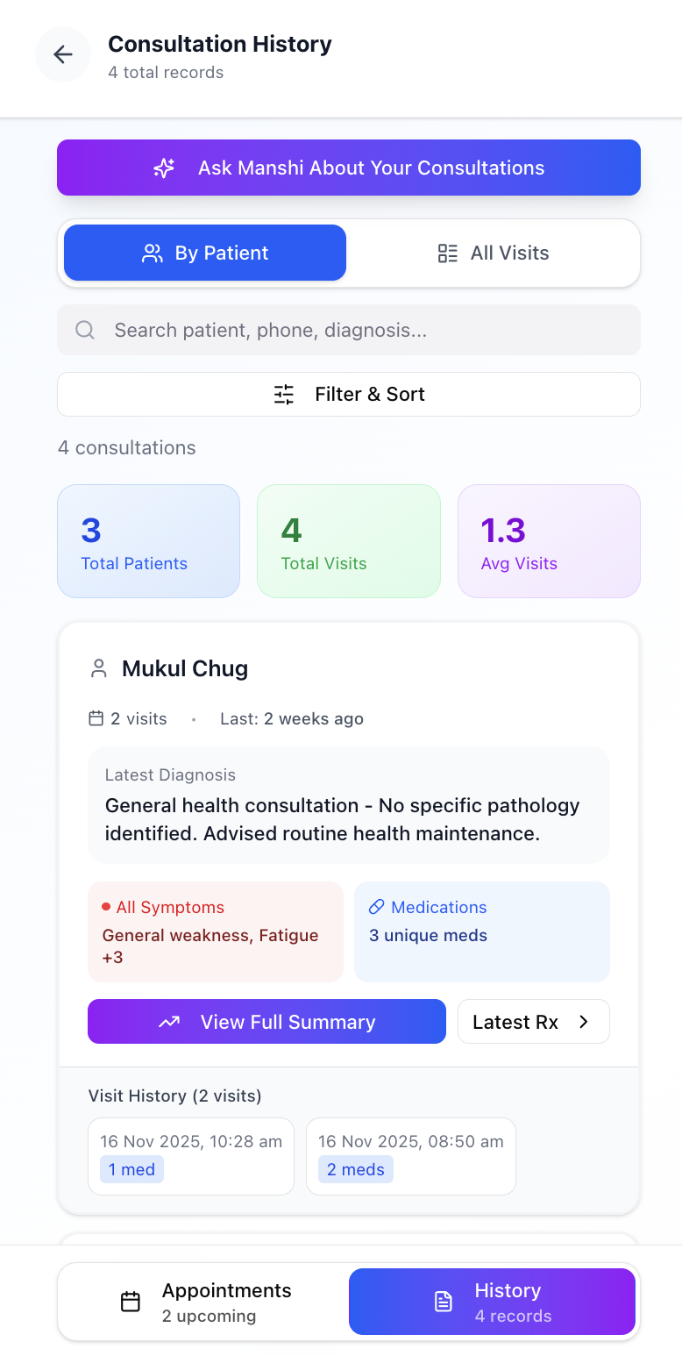This screenshot has width=682, height=1356.
Task: Open the Appointments tab showing 2 upcoming
Action: coord(203,1302)
